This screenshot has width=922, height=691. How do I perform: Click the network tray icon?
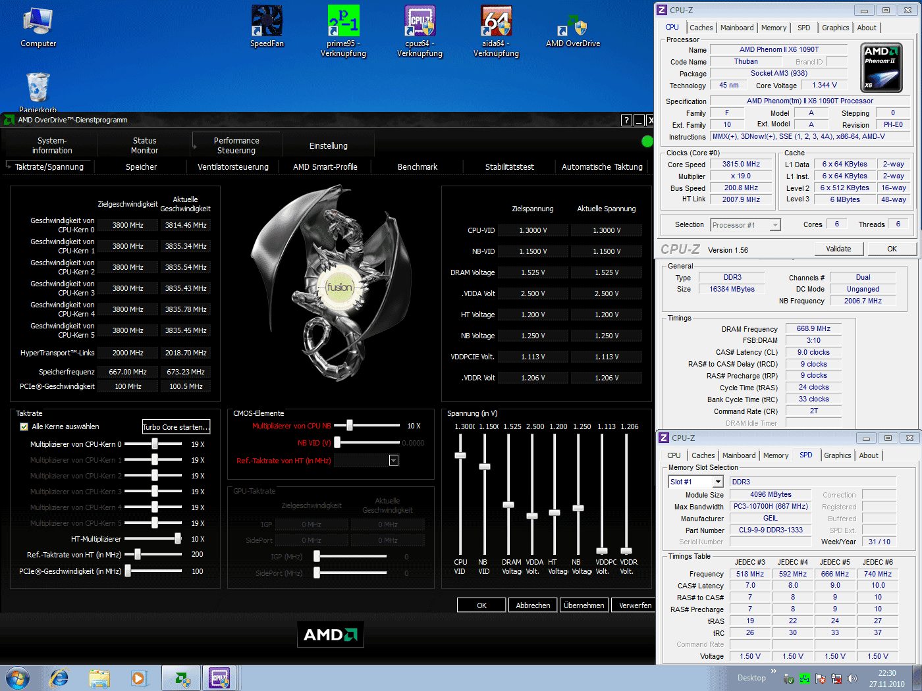point(836,678)
